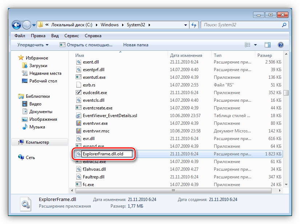Select the f3ahvoas.dll file icon
Image resolution: width=300 pixels, height=224 pixels.
point(79,169)
